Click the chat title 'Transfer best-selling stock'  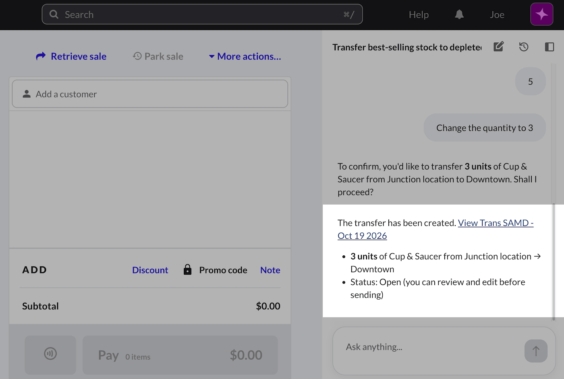tap(407, 47)
